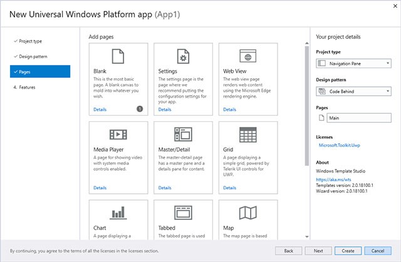View Details for the Blank page
The image size is (401, 262).
[100, 109]
